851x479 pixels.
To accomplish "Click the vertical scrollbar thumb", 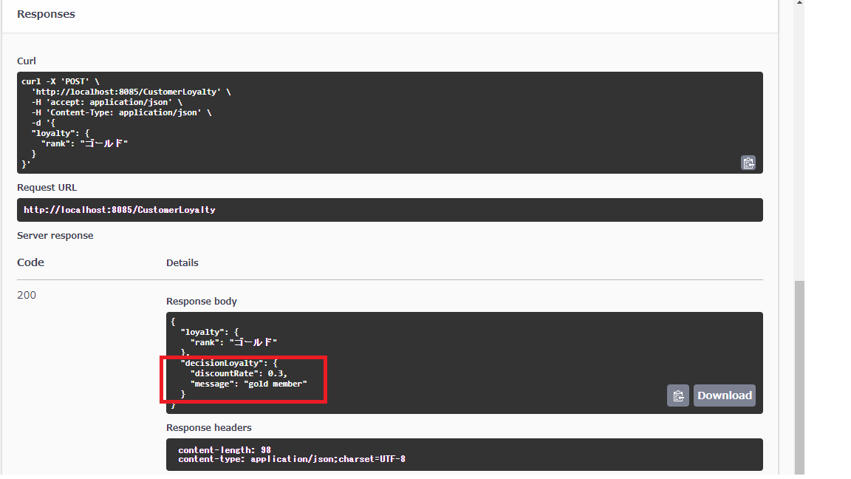I will tap(799, 378).
